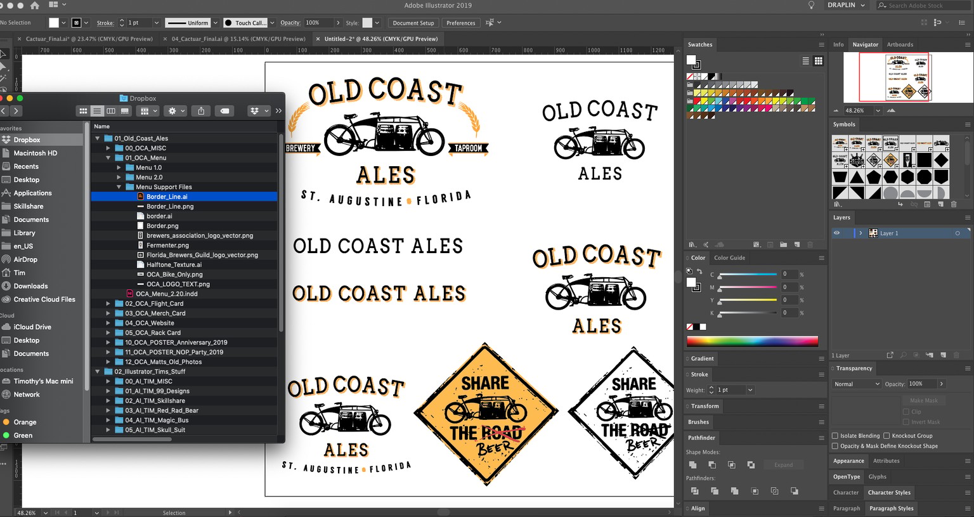Collapse the 02_Illustrator_Tims_Stuff folder

tap(97, 372)
